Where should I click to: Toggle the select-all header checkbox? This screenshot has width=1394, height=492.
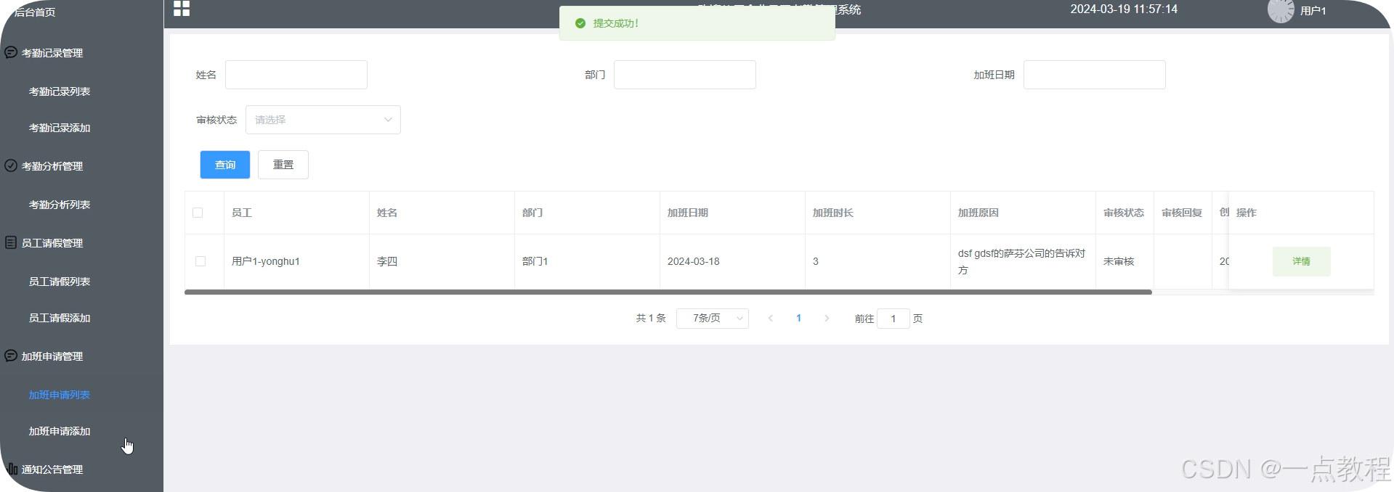pyautogui.click(x=198, y=213)
